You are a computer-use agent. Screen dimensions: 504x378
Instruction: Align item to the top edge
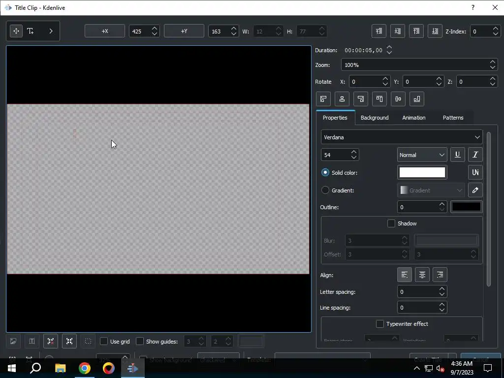coord(379,99)
